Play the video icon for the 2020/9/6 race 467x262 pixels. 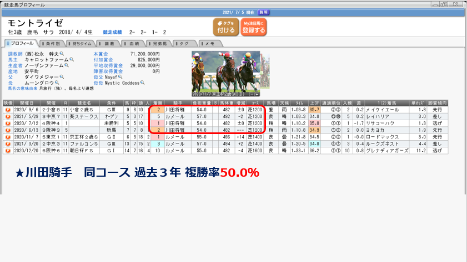click(8, 110)
